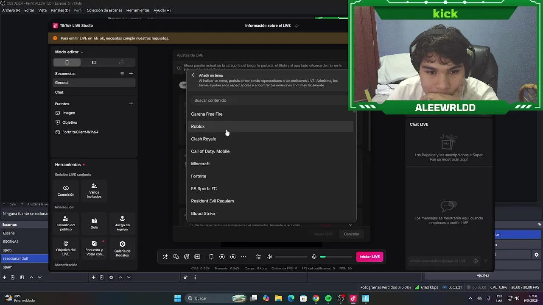Open OBS audio mixer three-dots menu
The height and width of the screenshot is (305, 543).
[x=195, y=277]
